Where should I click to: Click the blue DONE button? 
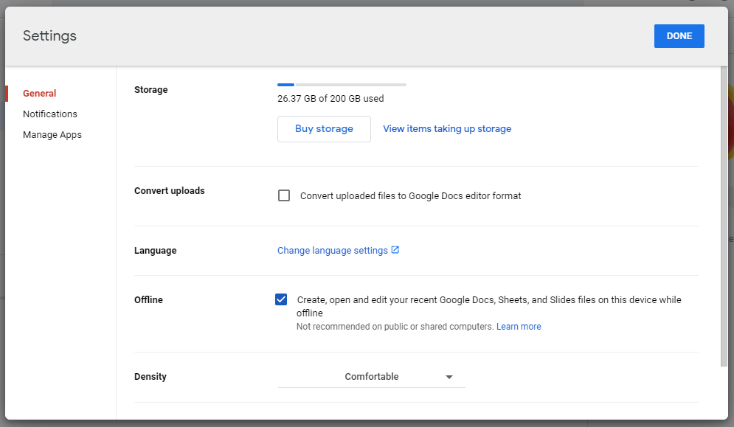click(679, 36)
